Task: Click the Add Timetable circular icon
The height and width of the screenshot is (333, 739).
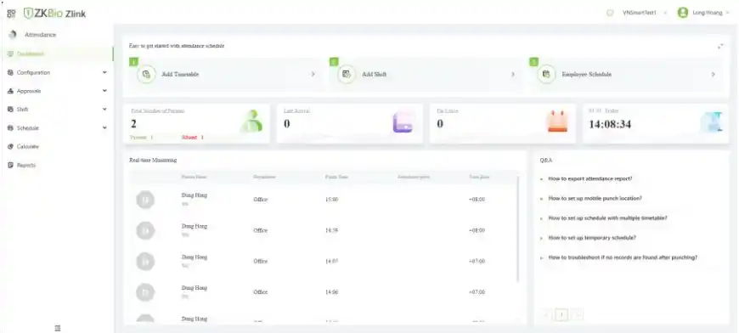Action: pos(146,74)
